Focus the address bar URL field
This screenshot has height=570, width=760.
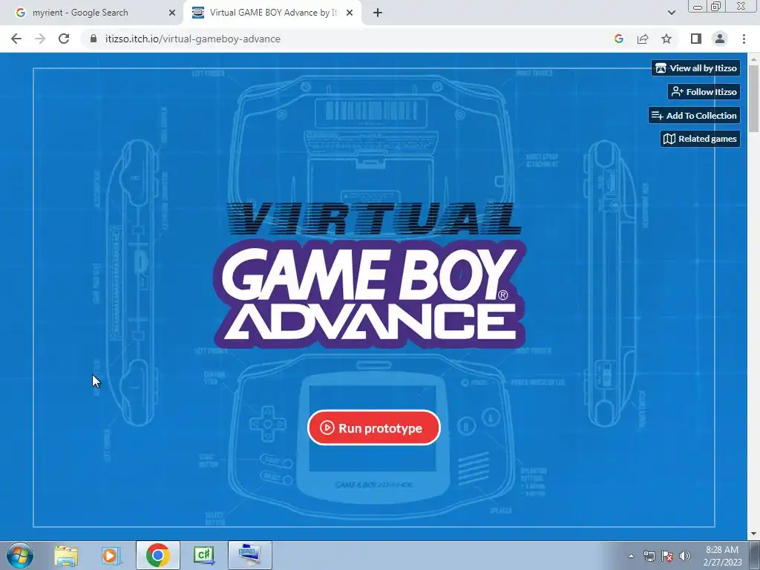click(349, 39)
